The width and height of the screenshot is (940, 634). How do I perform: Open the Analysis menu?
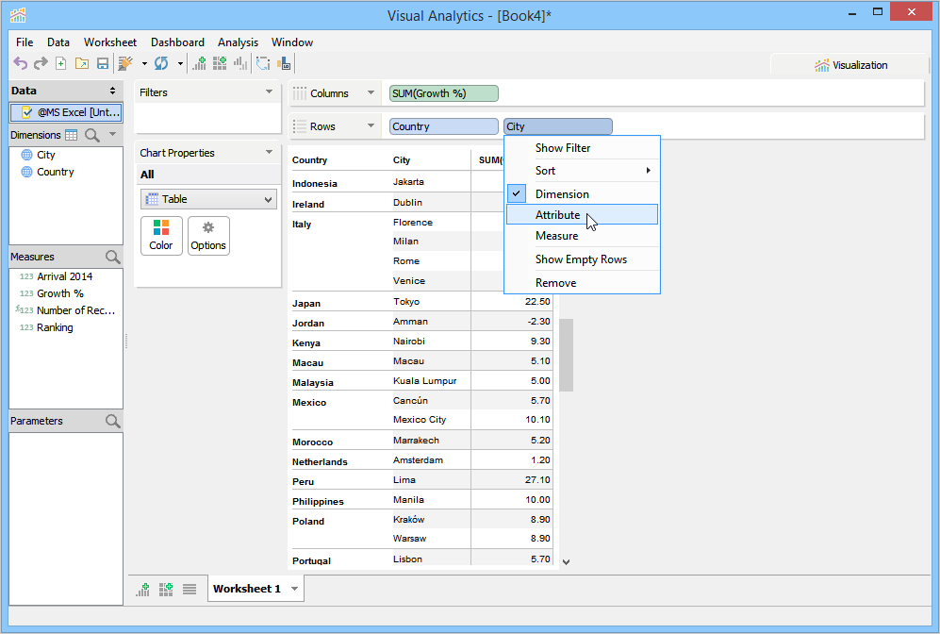(x=238, y=42)
